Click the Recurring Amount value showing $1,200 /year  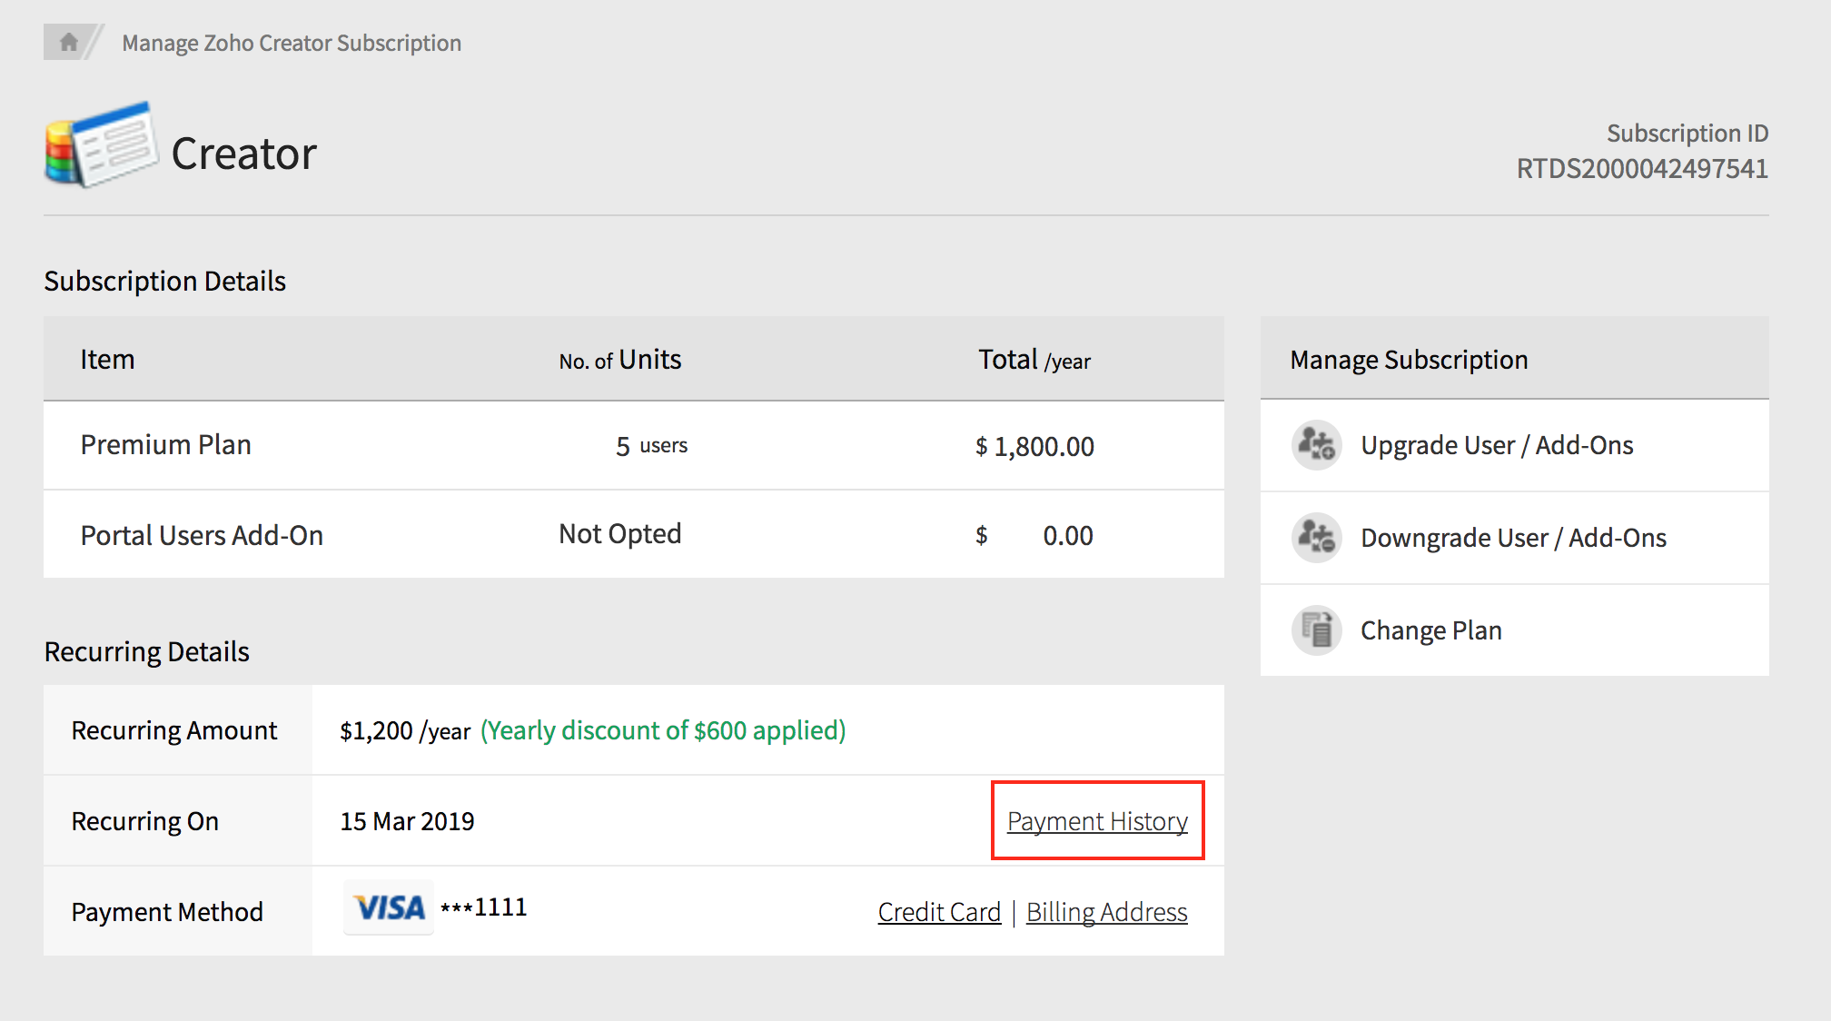pos(405,729)
